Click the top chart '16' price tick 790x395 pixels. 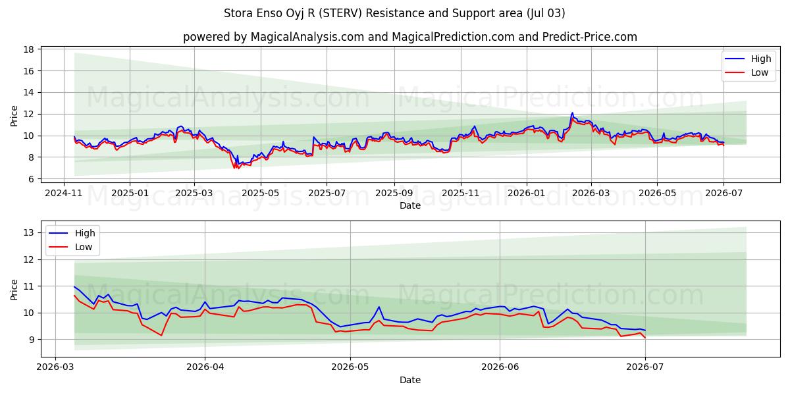(30, 71)
